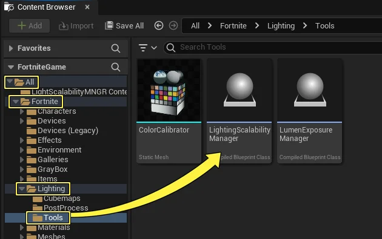Viewport: 382px width, 239px height.
Task: Close the Content Browser tab
Action: tap(87, 7)
